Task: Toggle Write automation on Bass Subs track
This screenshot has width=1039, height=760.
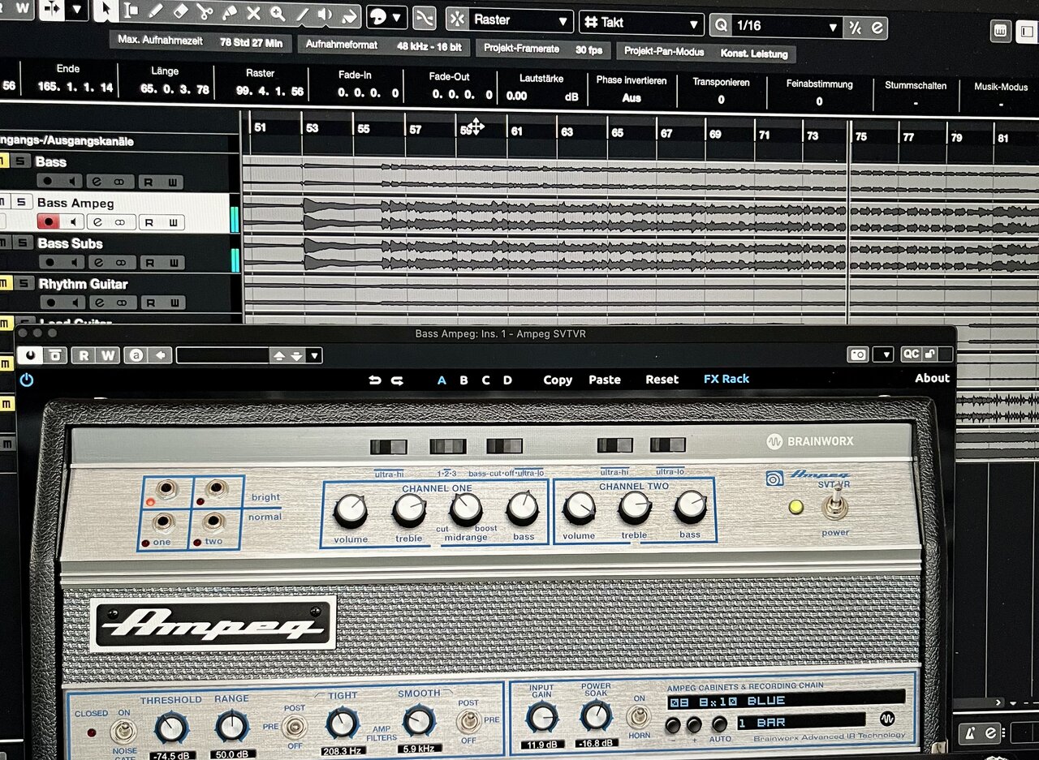Action: (173, 263)
